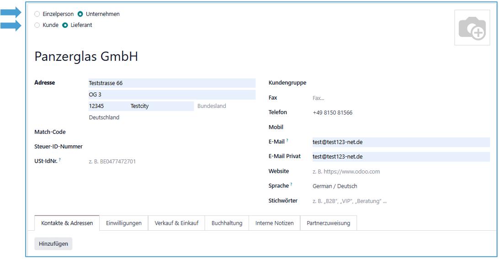
Task: Open the Interne Notizen tab
Action: pos(274,223)
